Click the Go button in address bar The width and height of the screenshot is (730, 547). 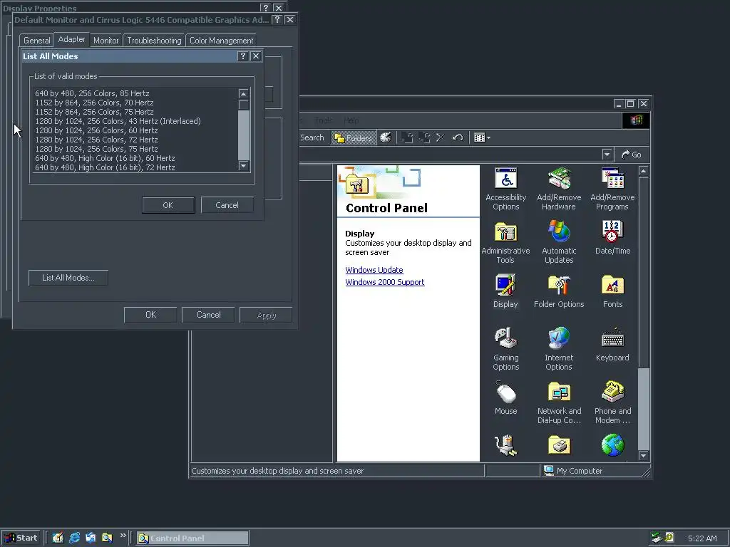coord(632,155)
